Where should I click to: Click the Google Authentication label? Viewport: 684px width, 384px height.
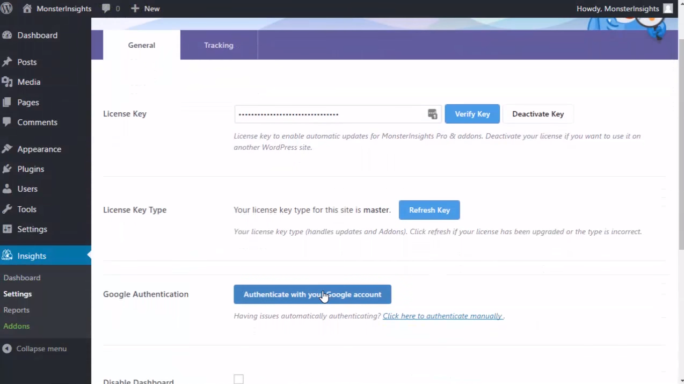[x=146, y=294]
